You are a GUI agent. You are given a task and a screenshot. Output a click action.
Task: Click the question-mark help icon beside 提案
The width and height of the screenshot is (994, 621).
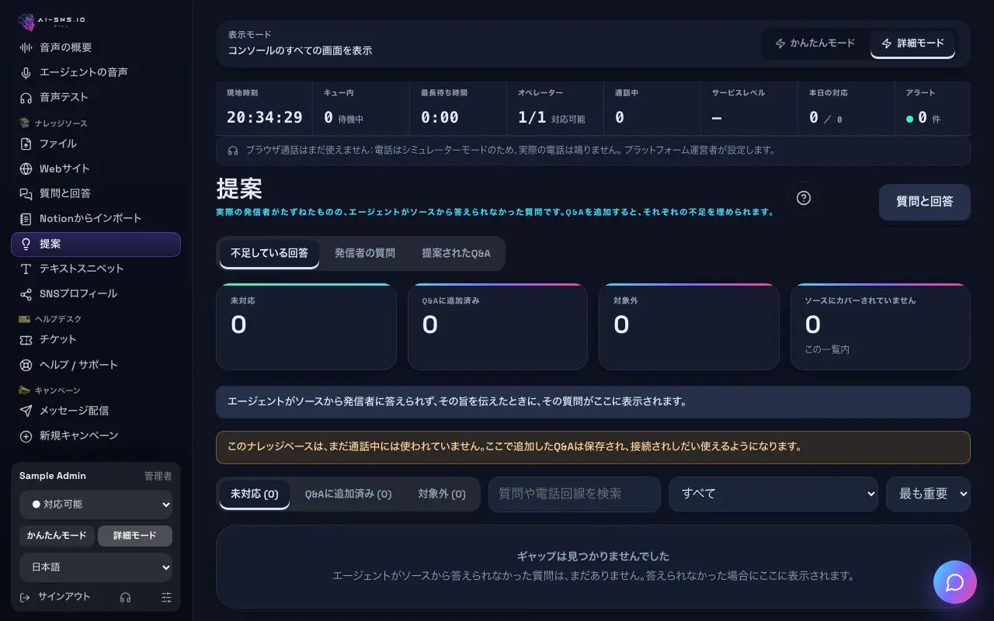(804, 198)
